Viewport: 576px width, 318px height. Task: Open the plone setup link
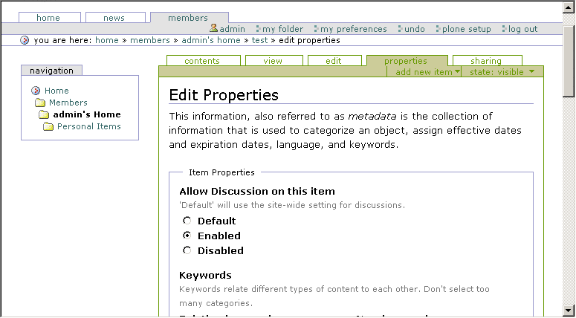click(x=466, y=29)
